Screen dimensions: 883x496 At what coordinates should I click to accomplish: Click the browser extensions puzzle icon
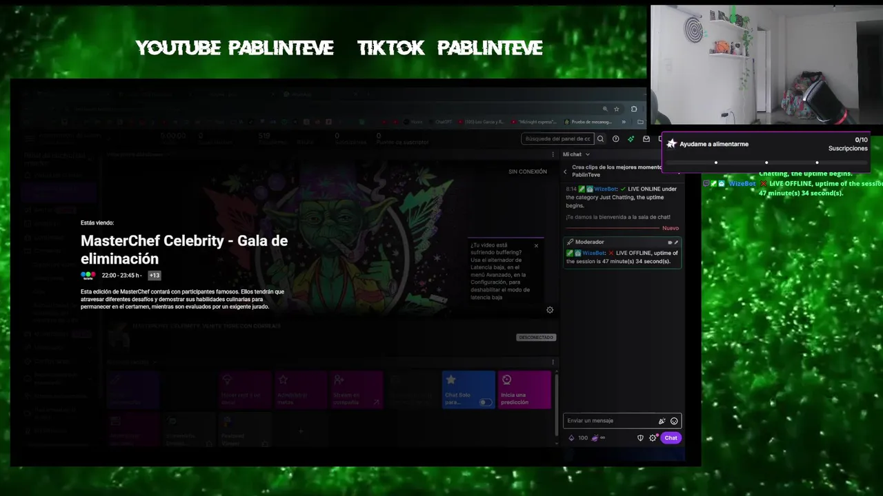634,109
